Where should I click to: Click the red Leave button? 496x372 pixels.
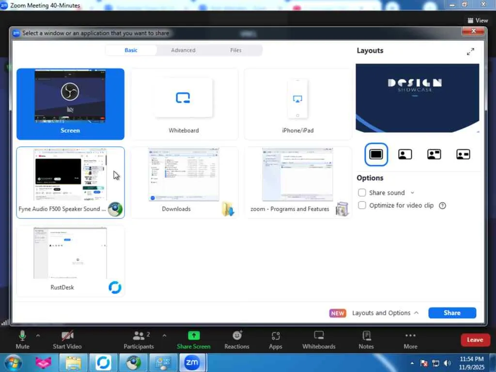475,340
